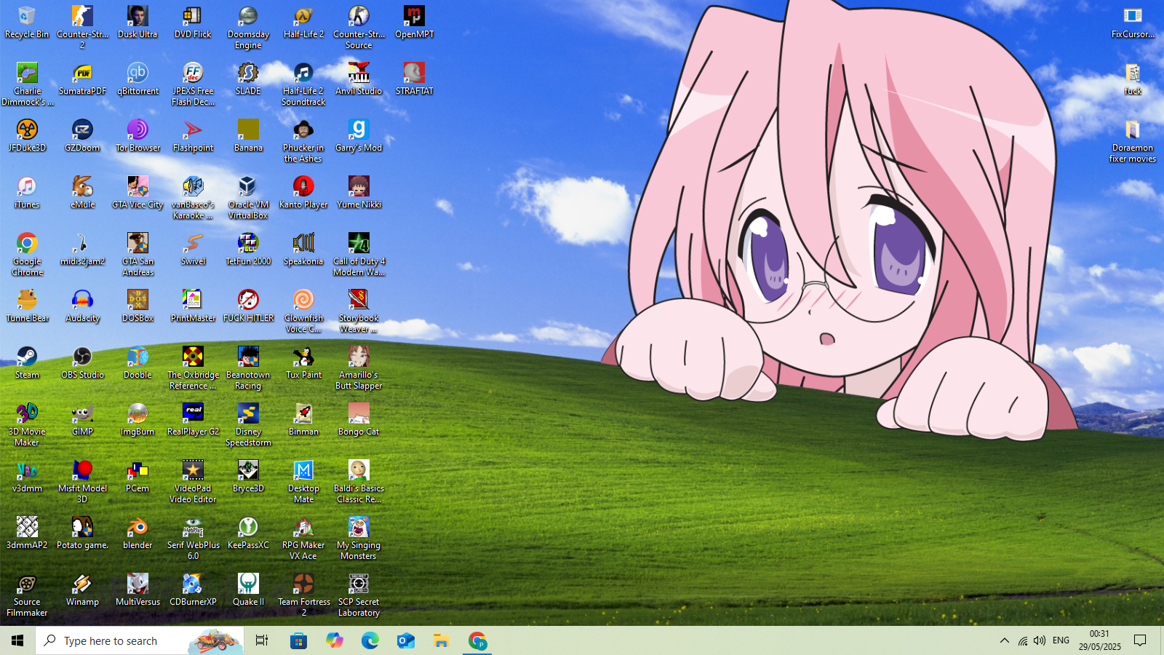
Task: Open File Explorer from taskbar
Action: [441, 640]
